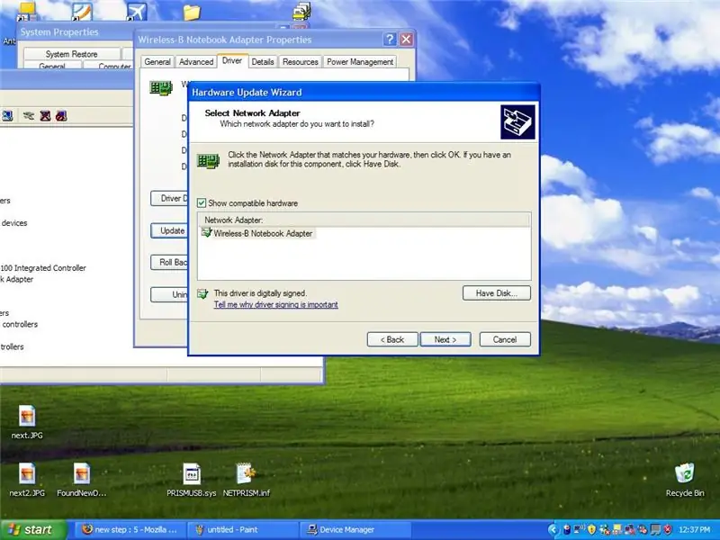Open the Details tab in Adapter Properties

coord(263,61)
